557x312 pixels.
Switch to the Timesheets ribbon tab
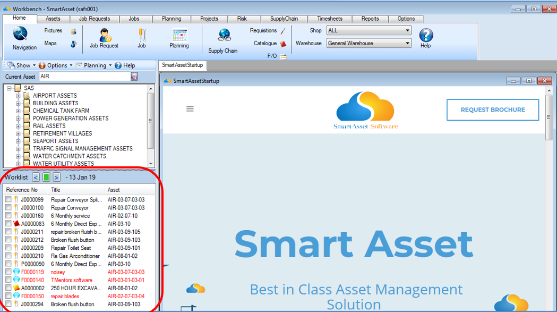tap(330, 19)
